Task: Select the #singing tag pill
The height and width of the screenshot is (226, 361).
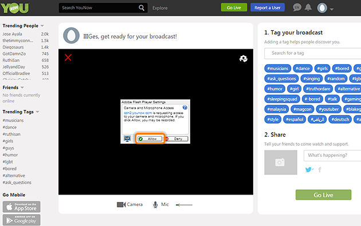Action: click(312, 78)
